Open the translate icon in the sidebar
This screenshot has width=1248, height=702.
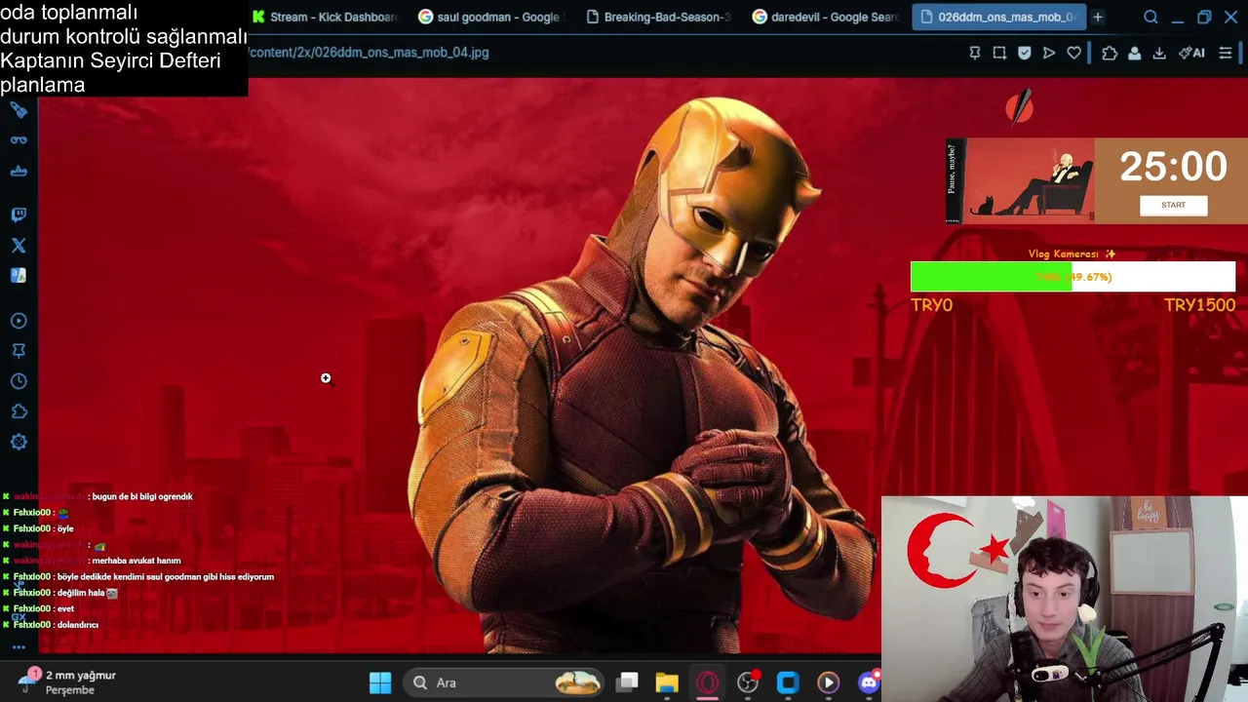(19, 276)
